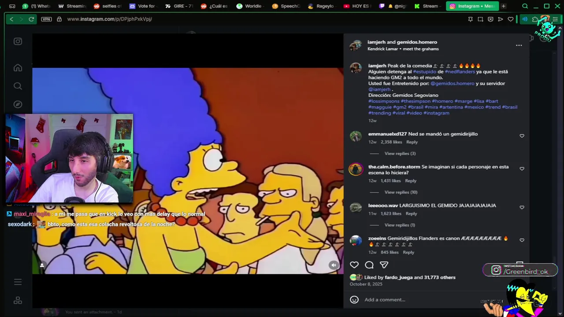Open the iamjerh profile from the post header

pos(376,42)
